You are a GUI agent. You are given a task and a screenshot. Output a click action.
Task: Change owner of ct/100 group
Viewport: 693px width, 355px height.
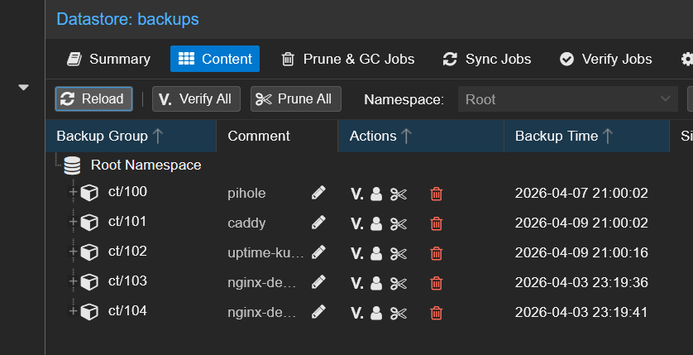(376, 194)
